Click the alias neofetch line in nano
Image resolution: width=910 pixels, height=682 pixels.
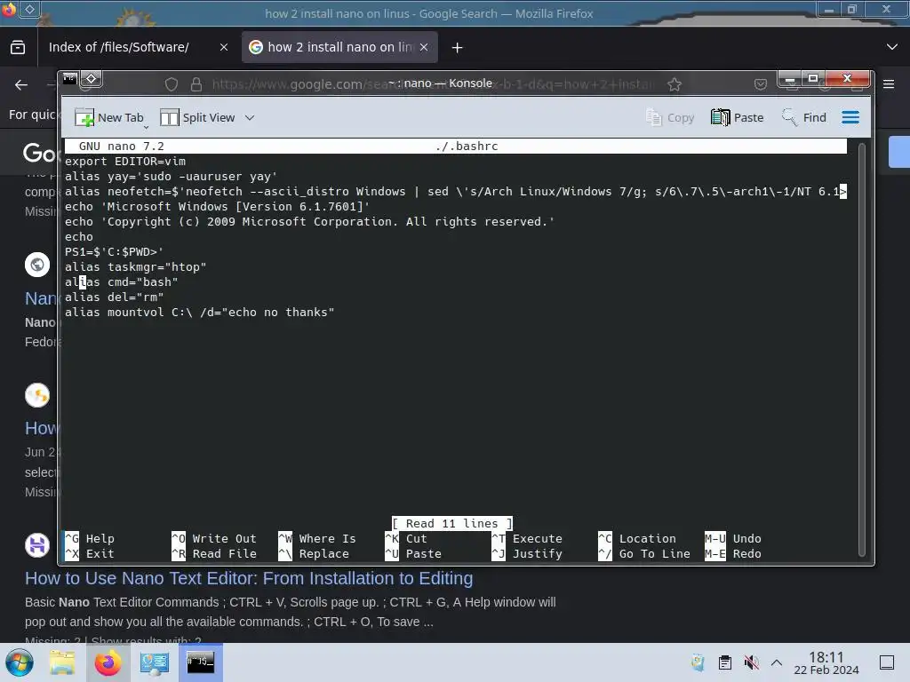(x=456, y=192)
